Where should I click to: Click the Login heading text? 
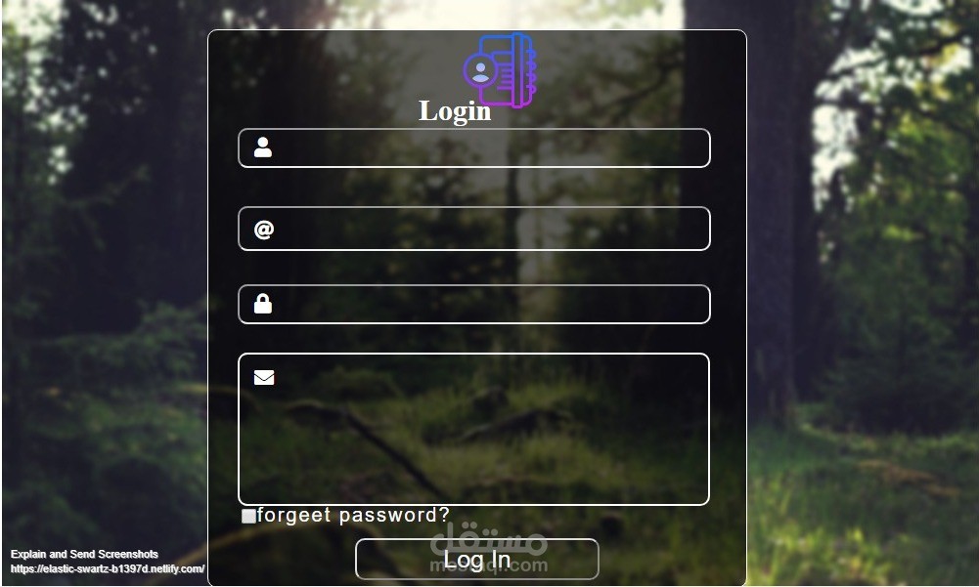(455, 111)
